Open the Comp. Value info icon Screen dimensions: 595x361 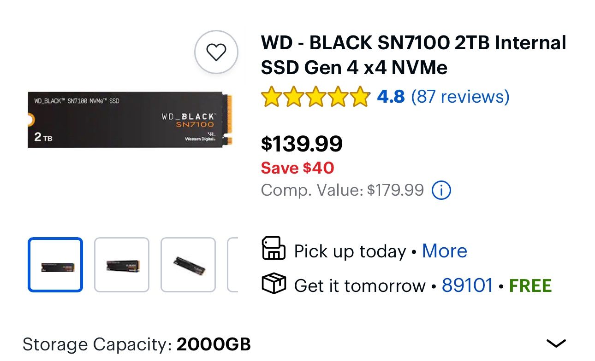[441, 190]
